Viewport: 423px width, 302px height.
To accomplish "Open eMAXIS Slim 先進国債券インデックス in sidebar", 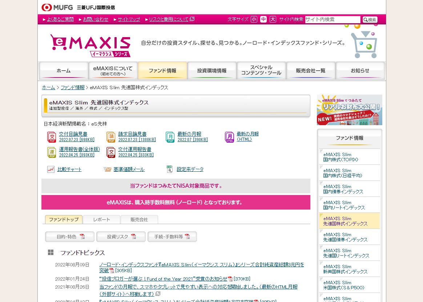I will 349,237.
